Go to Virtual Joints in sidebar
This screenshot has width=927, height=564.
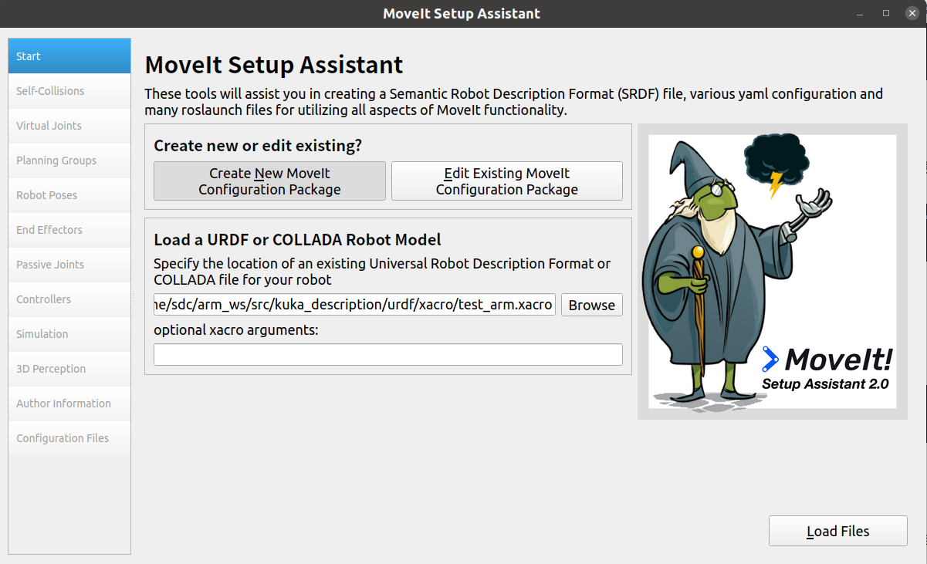point(69,126)
